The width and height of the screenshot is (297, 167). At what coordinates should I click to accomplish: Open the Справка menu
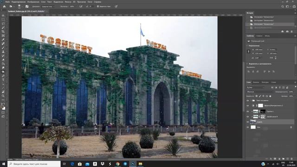pyautogui.click(x=97, y=2)
